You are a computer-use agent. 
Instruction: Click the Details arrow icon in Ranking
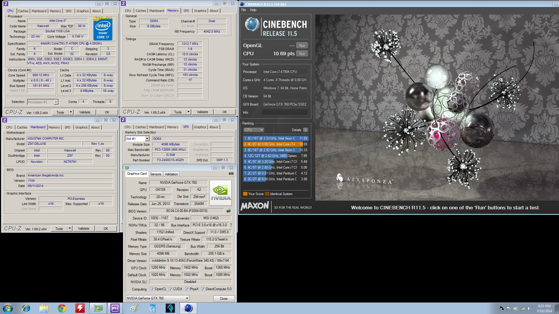click(x=305, y=130)
